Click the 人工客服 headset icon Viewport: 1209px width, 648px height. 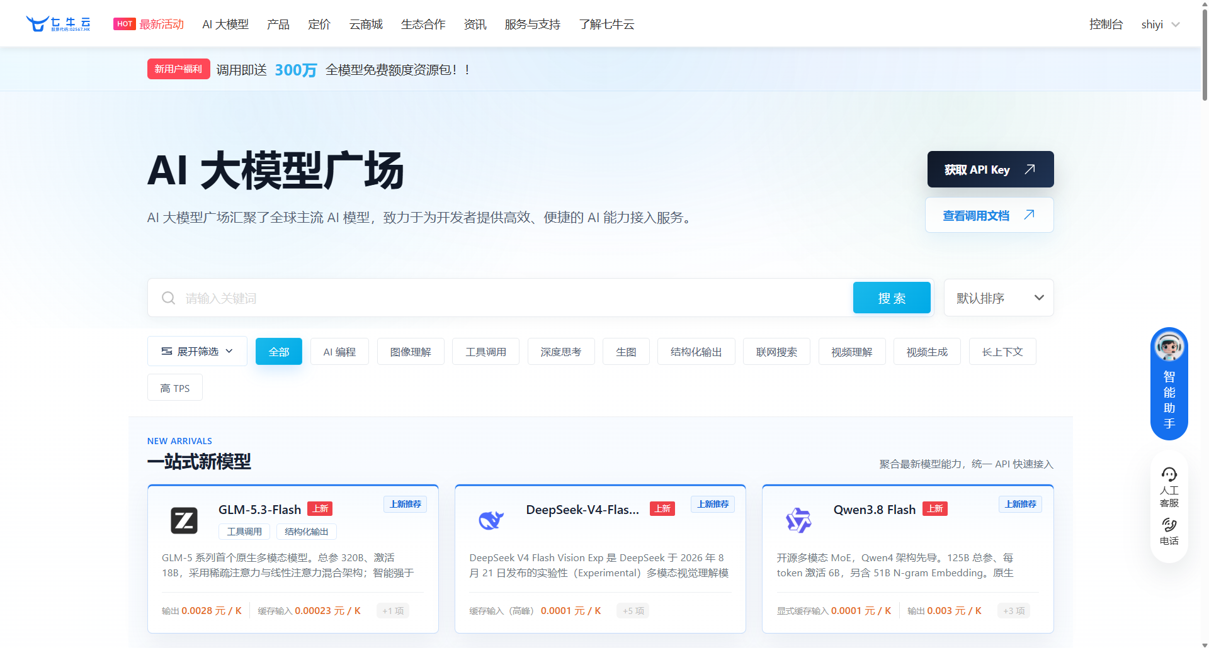pos(1169,474)
